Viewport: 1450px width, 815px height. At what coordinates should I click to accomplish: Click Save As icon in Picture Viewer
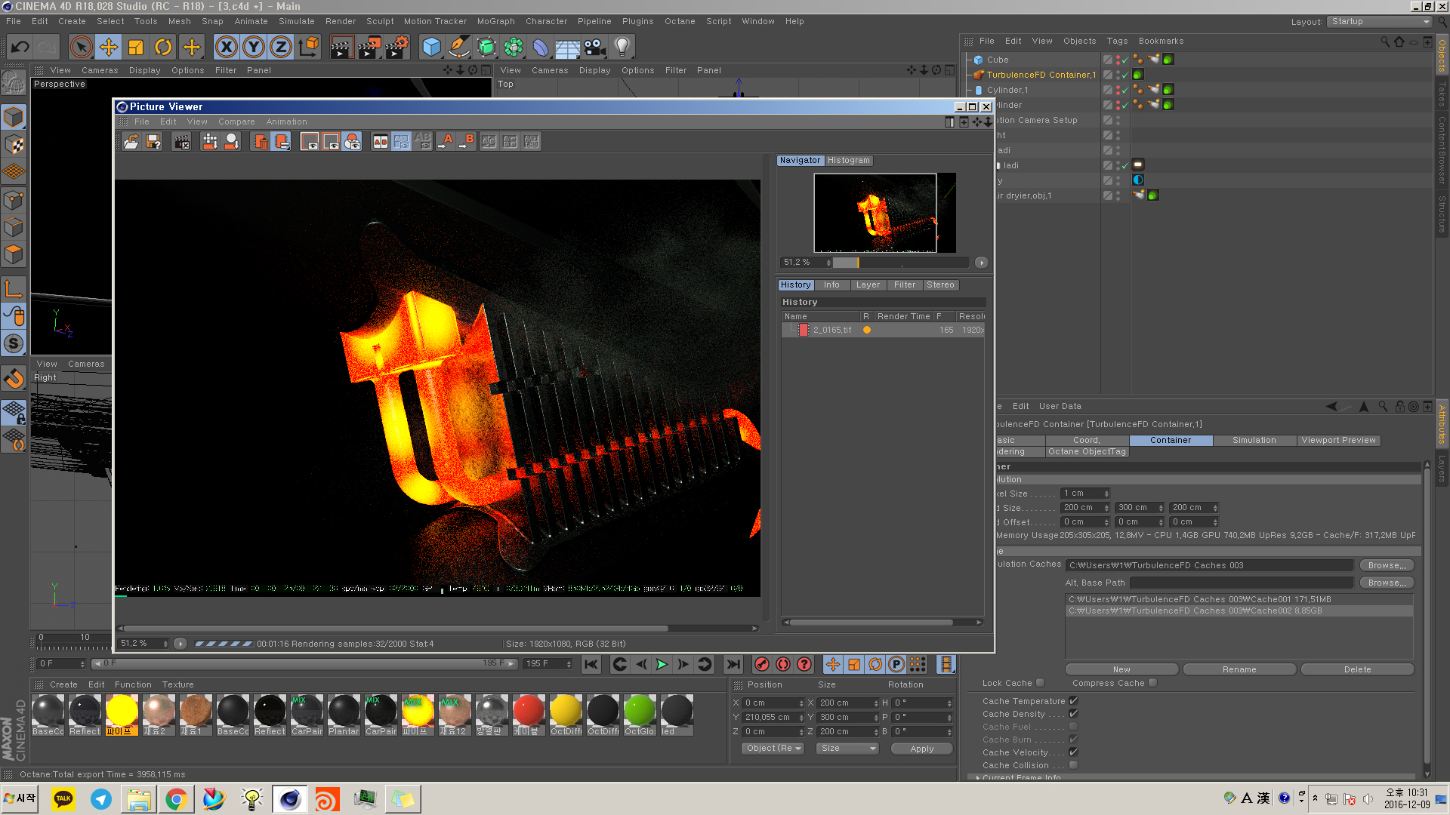153,141
